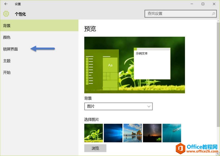Select the 背景 sidebar item
Screen dimensions: 220x156
tap(39, 26)
